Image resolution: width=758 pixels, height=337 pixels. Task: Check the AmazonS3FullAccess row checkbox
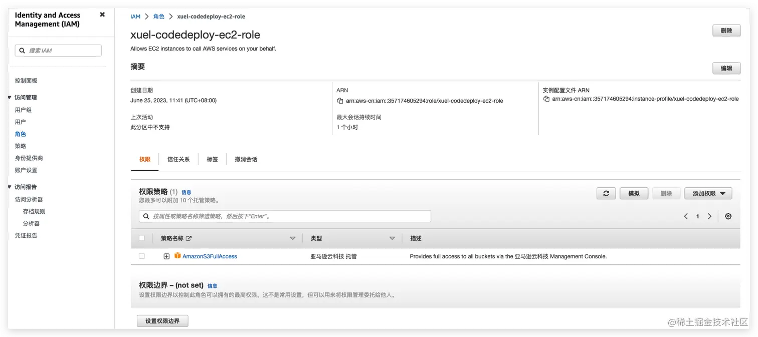point(142,256)
